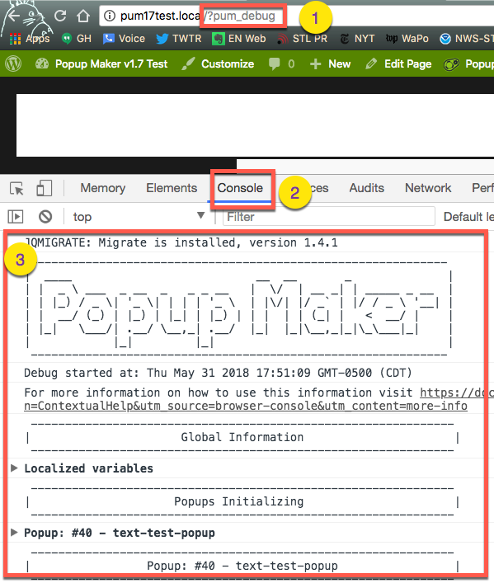Viewport: 494px width, 583px height.
Task: Open the Default levels dropdown
Action: pos(468,217)
